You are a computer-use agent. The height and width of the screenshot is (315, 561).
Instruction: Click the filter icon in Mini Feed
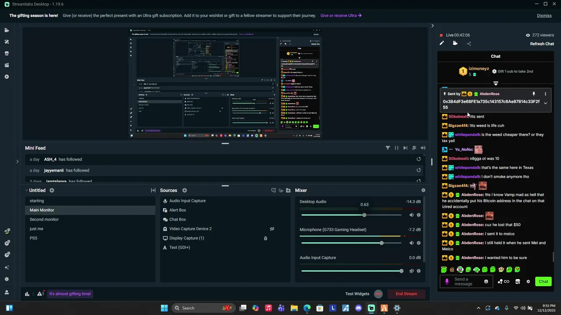pyautogui.click(x=388, y=148)
